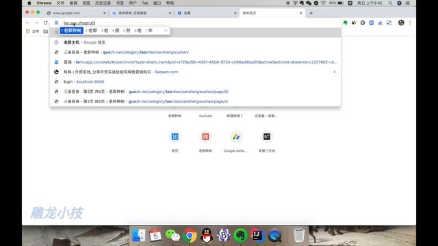Reload the page with refresh icon

pyautogui.click(x=46, y=23)
